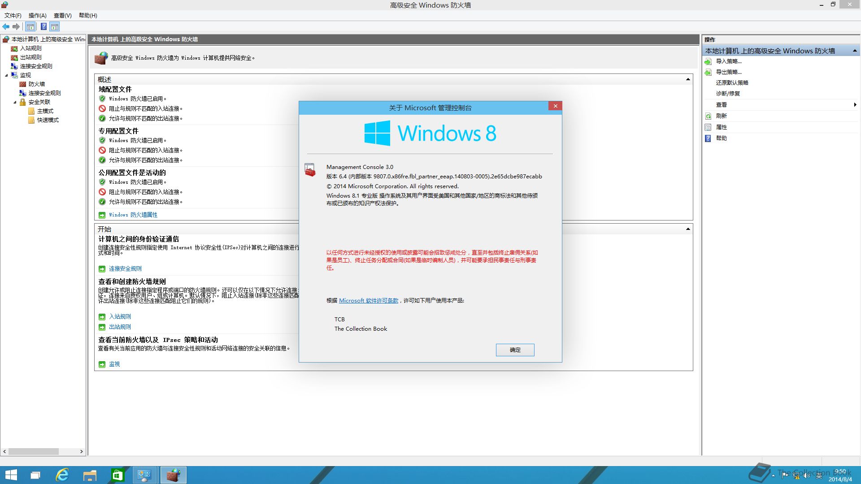The height and width of the screenshot is (484, 861).
Task: Select Inbound Rules (入站规则) in the tree
Action: click(x=30, y=48)
